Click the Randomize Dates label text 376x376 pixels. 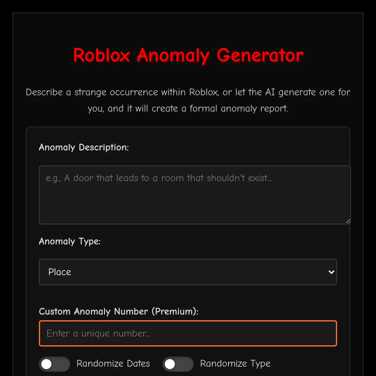(113, 363)
